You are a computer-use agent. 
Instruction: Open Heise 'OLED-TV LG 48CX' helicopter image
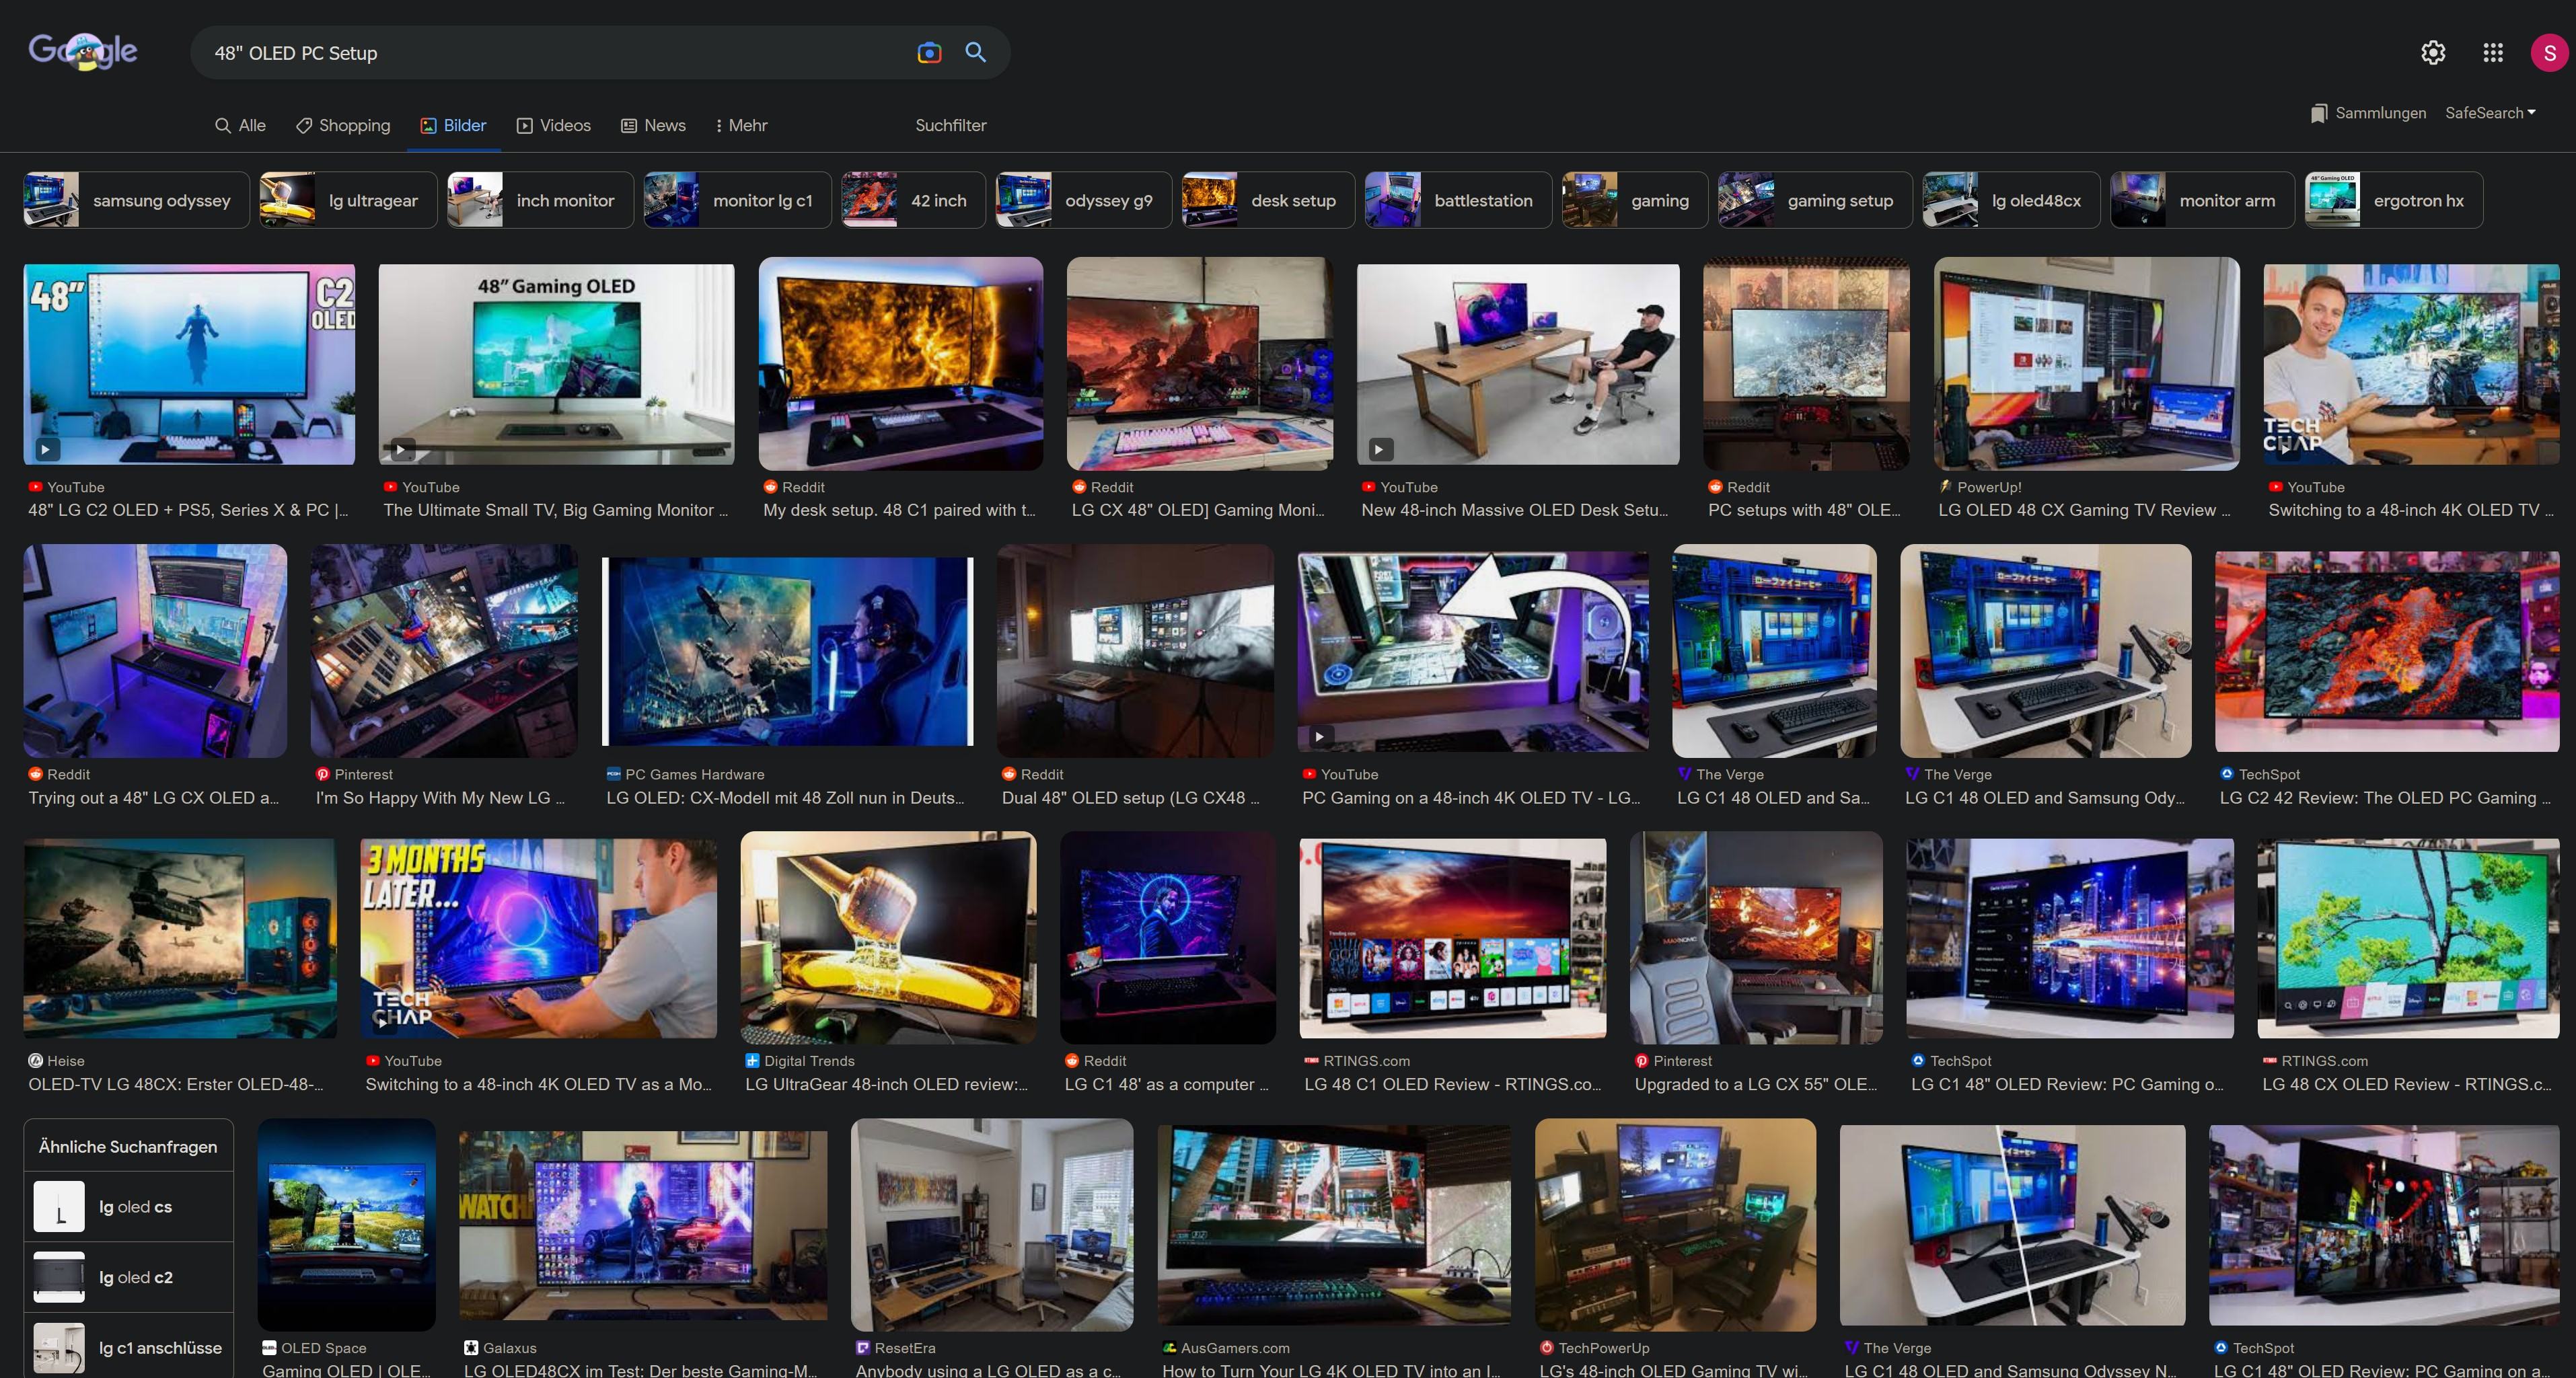(x=180, y=938)
